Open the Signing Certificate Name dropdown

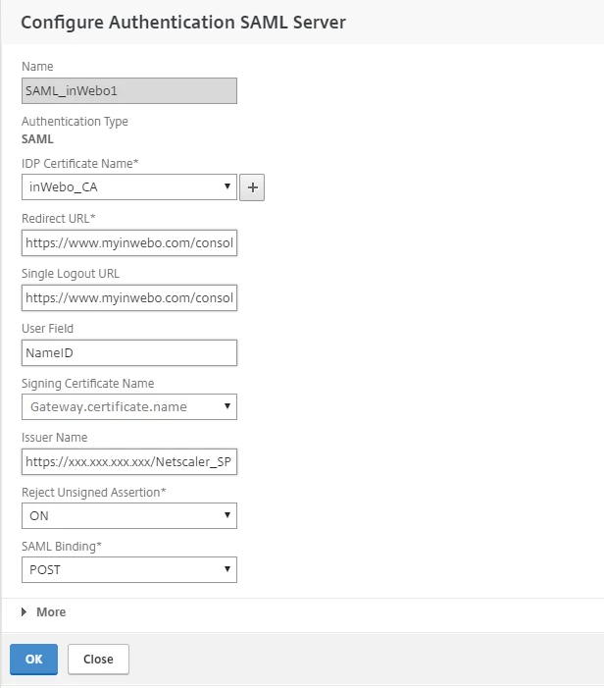128,406
